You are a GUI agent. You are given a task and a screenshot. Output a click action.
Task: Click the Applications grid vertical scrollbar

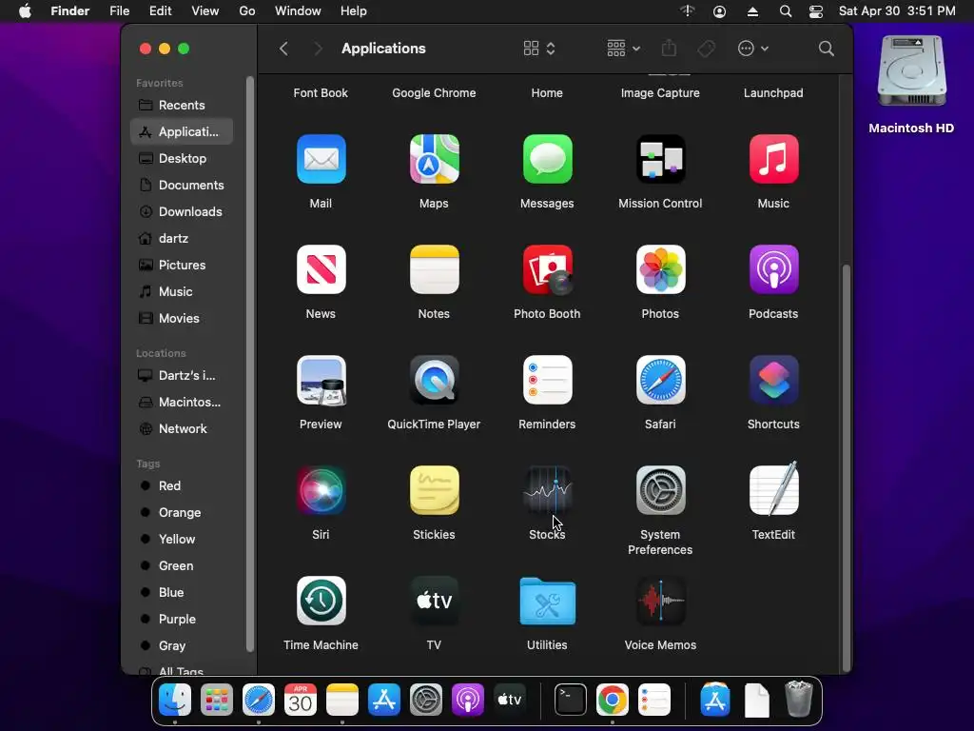click(x=846, y=468)
